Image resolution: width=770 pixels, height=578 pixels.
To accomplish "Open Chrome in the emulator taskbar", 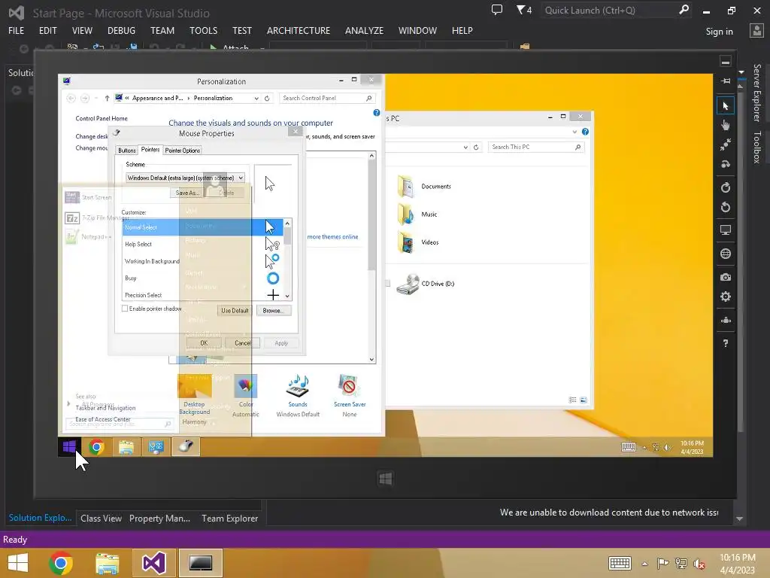I will click(x=97, y=447).
